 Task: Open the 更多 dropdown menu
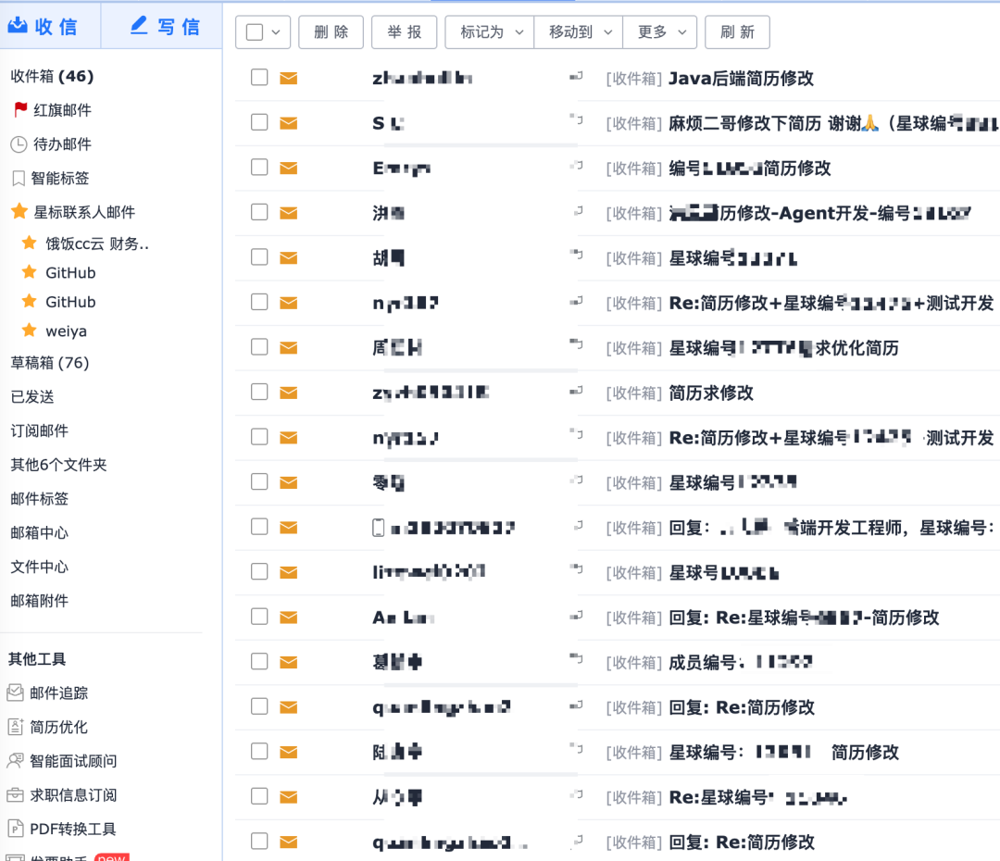(x=659, y=31)
